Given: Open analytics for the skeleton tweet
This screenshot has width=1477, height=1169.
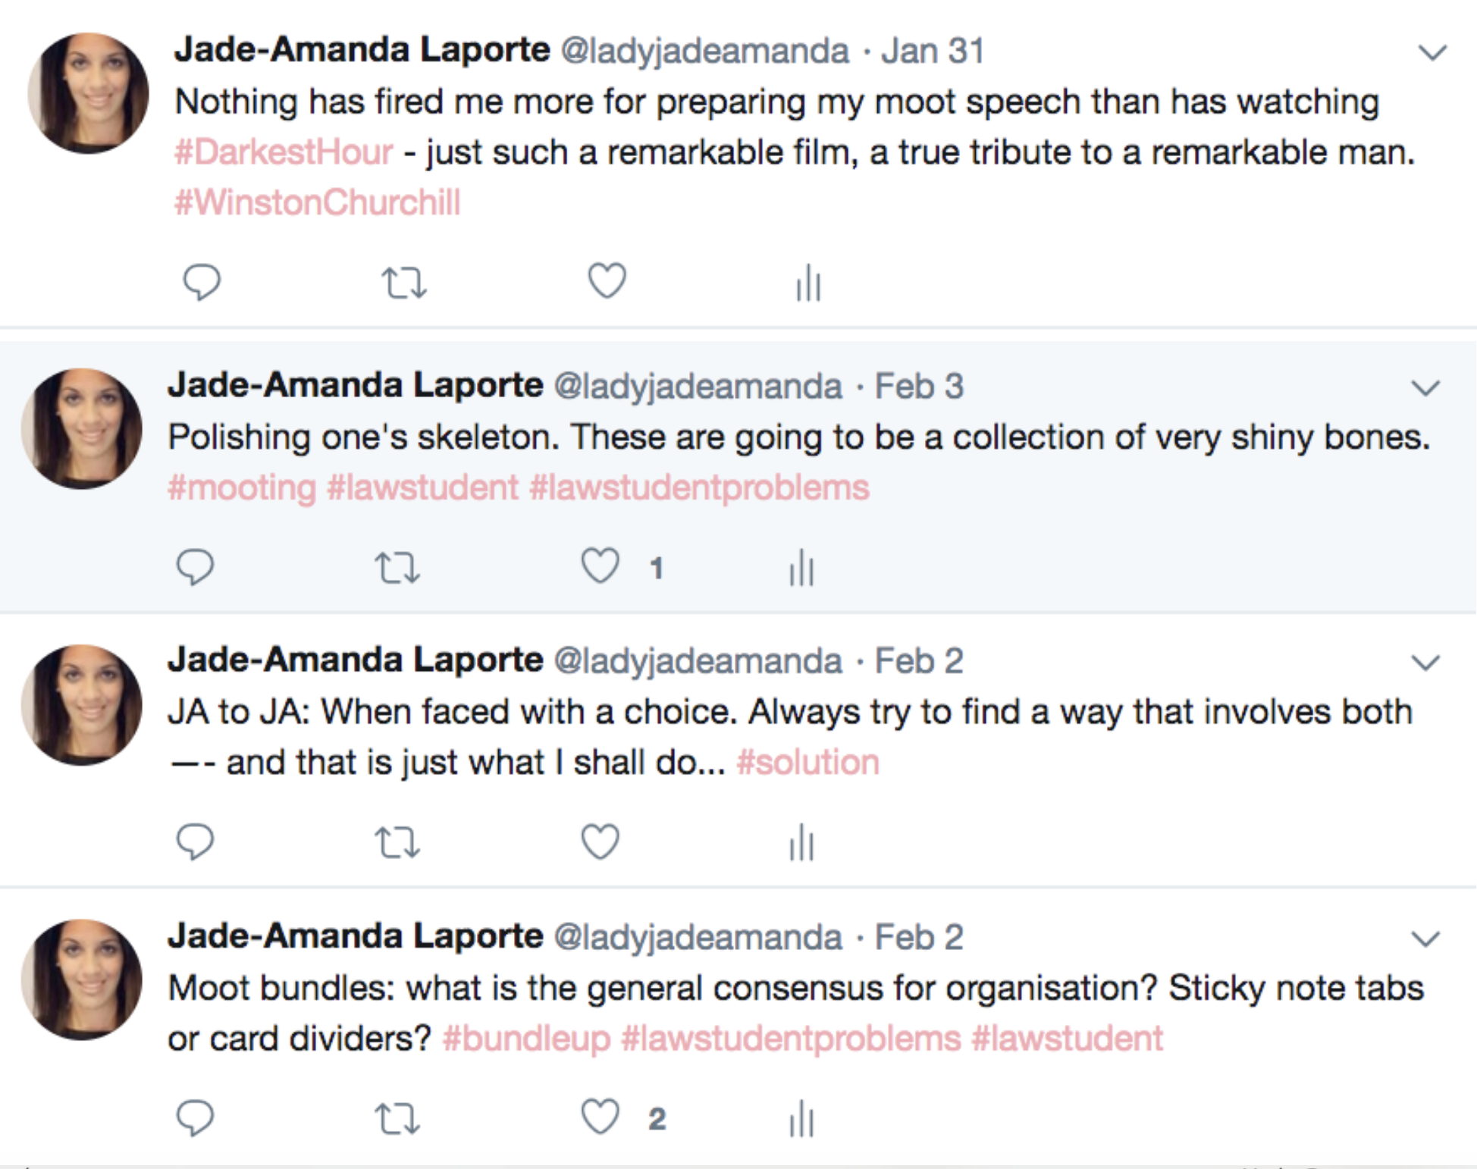Looking at the screenshot, I should (x=801, y=568).
